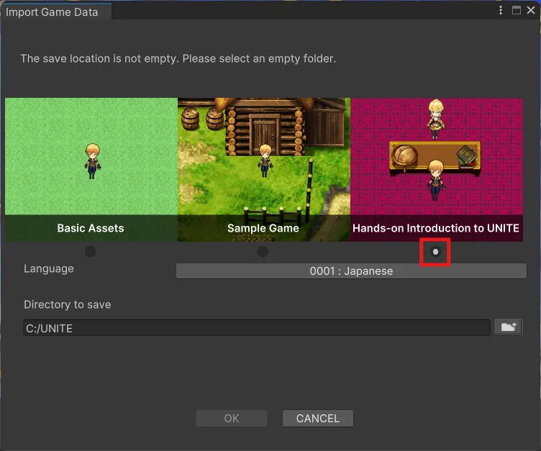Click the Directory to save label
Image resolution: width=541 pixels, height=451 pixels.
[x=68, y=304]
